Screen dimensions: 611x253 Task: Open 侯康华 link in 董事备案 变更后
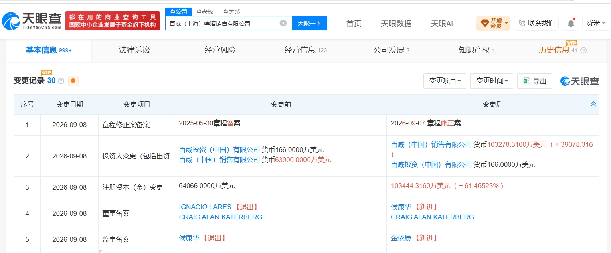[x=401, y=207]
